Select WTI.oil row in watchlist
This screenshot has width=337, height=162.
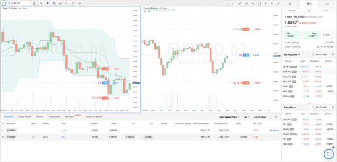309,96
